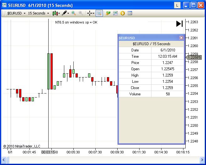Click the 6/1/2010 date value
This screenshot has height=165, width=206.
pos(168,50)
